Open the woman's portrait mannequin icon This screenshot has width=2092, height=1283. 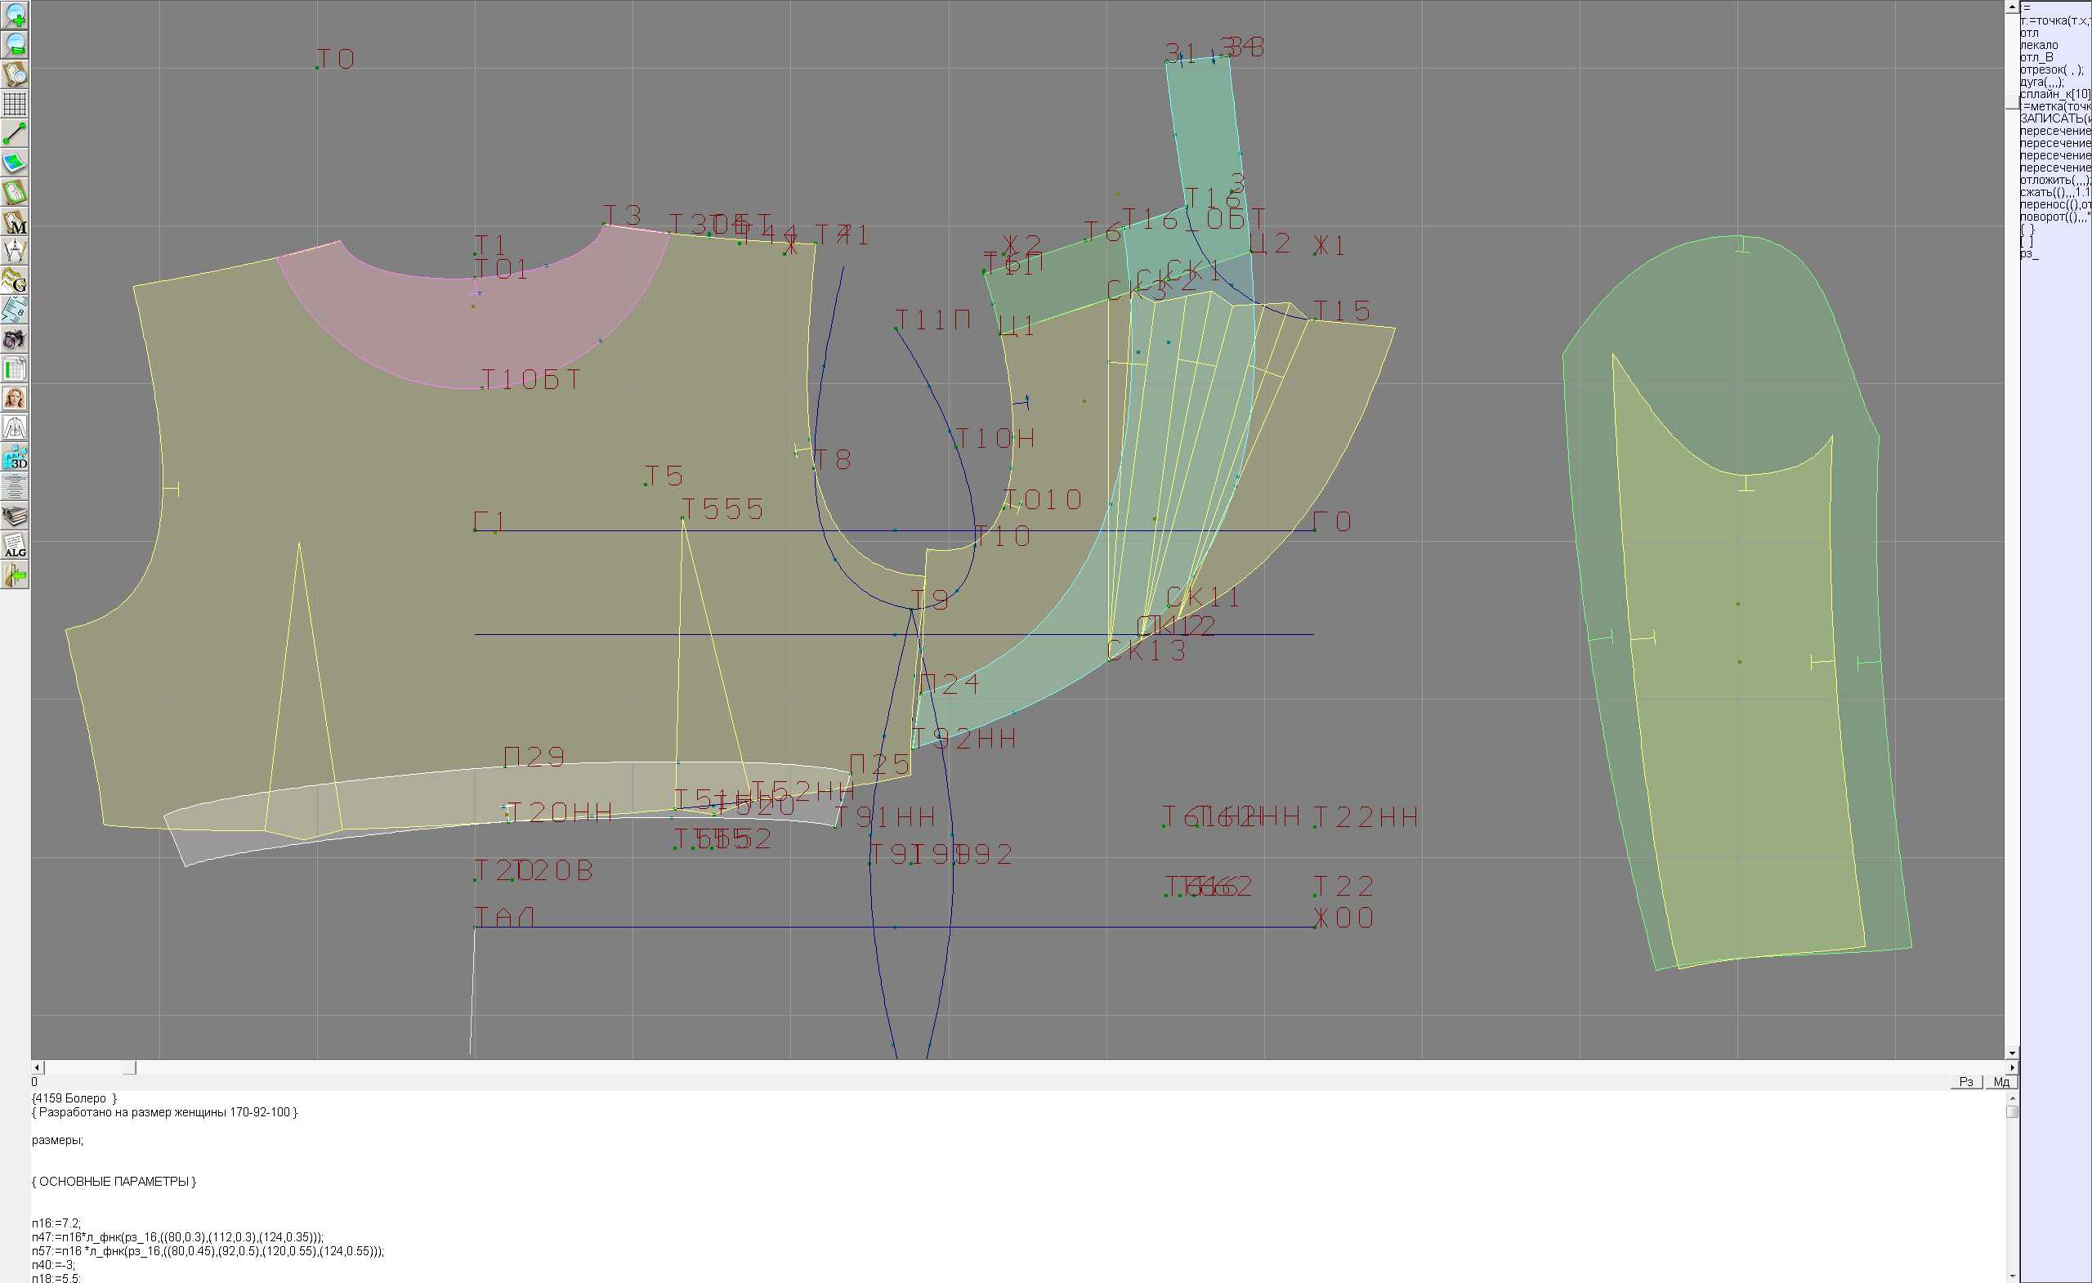(15, 398)
